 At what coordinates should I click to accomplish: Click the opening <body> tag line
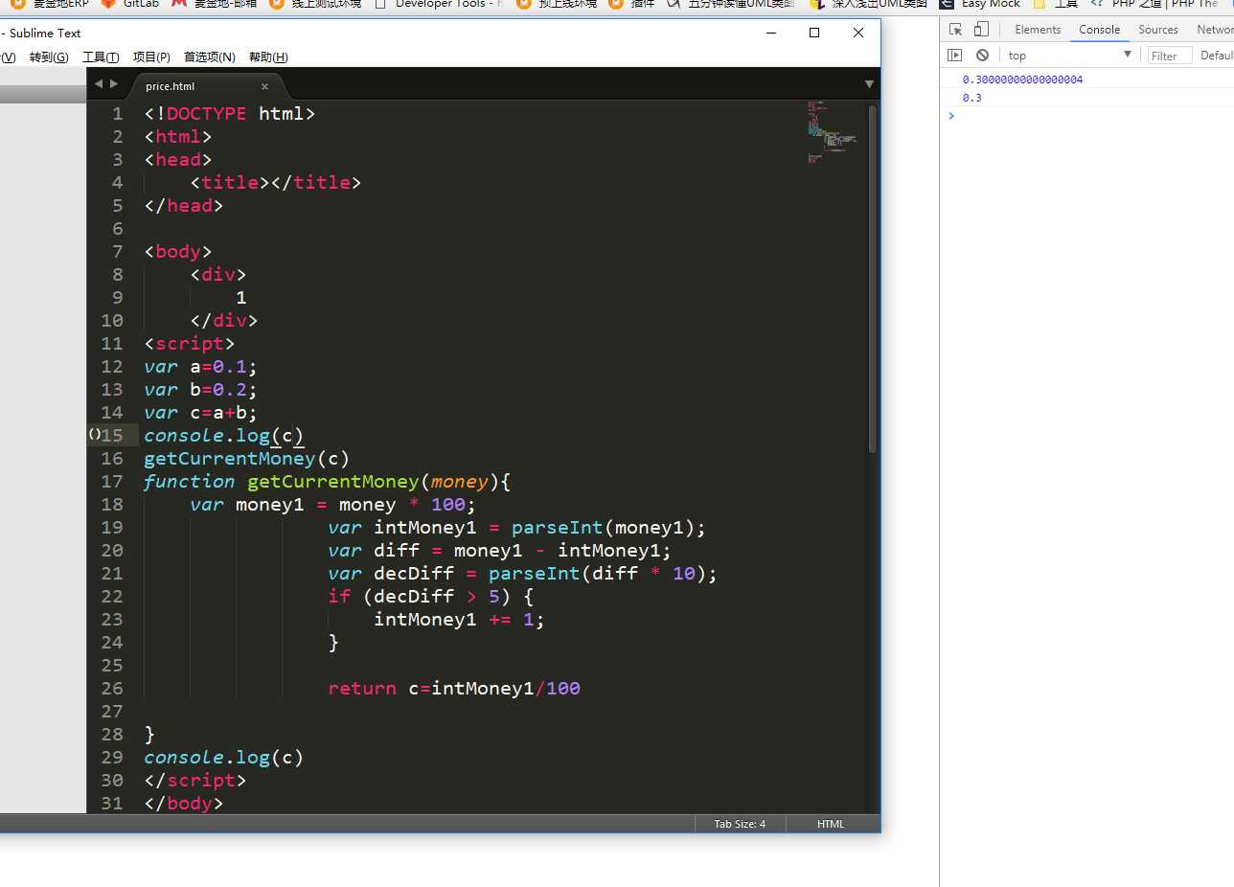coord(178,252)
